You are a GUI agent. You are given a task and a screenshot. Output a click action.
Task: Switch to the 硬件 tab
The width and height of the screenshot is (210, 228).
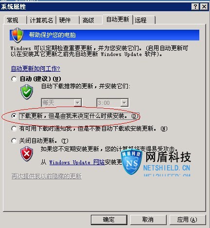68,20
